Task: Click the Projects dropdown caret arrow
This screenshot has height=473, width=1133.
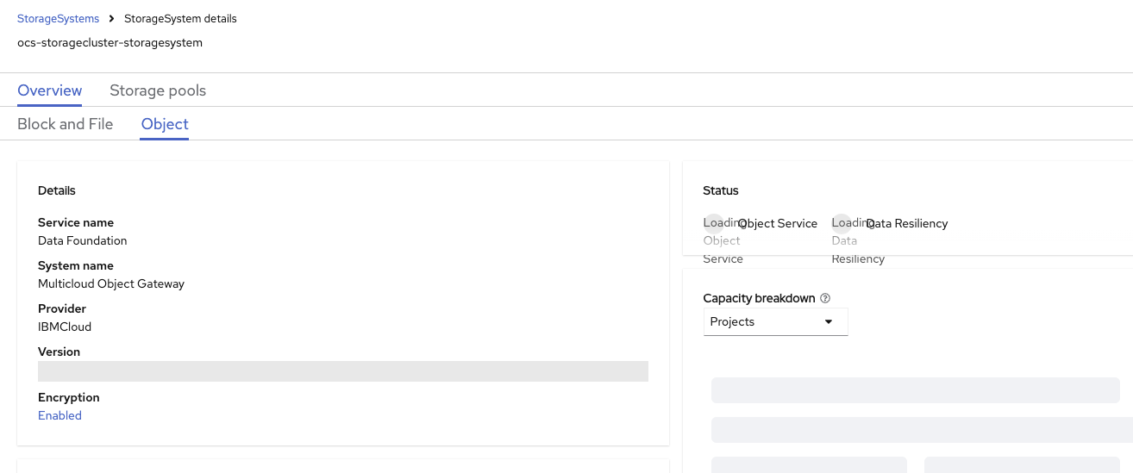Action: tap(829, 321)
